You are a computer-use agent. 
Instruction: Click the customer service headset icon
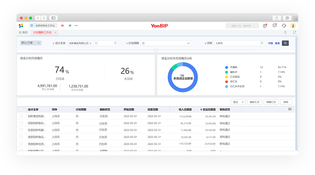pos(284,26)
